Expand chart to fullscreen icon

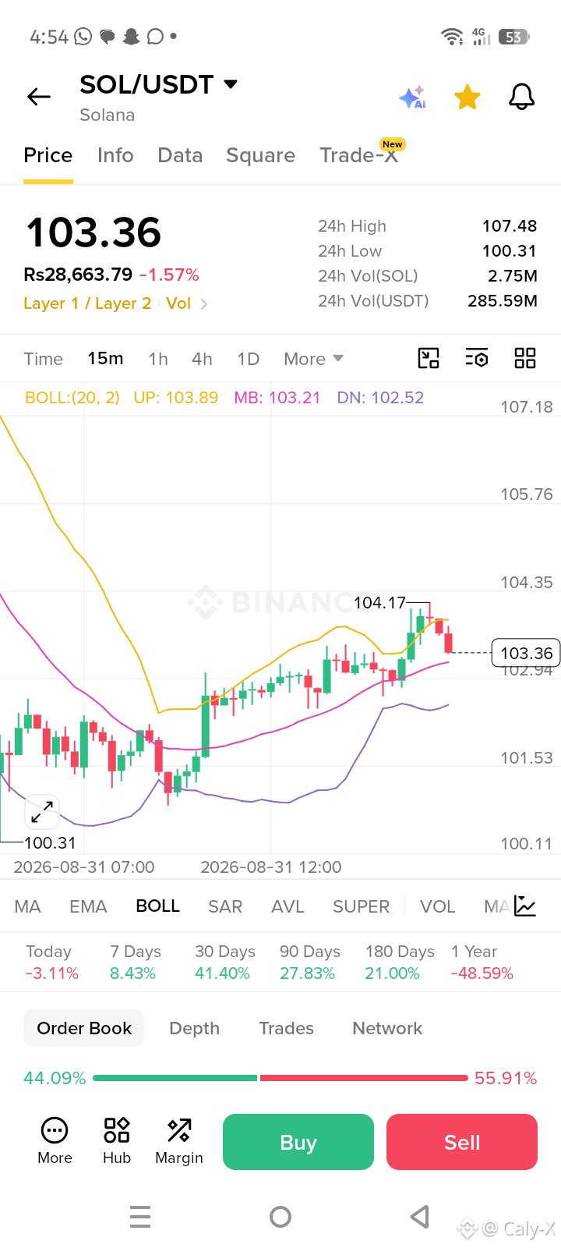(x=42, y=812)
